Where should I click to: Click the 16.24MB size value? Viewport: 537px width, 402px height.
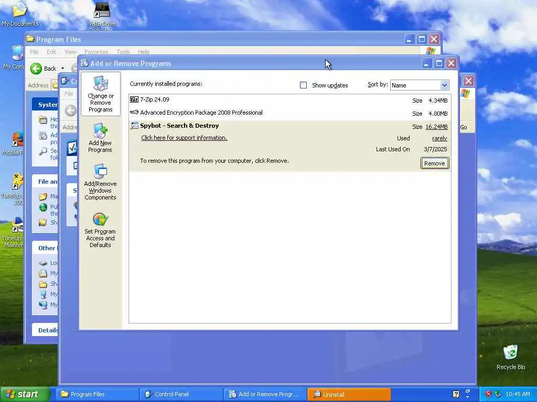pos(436,127)
